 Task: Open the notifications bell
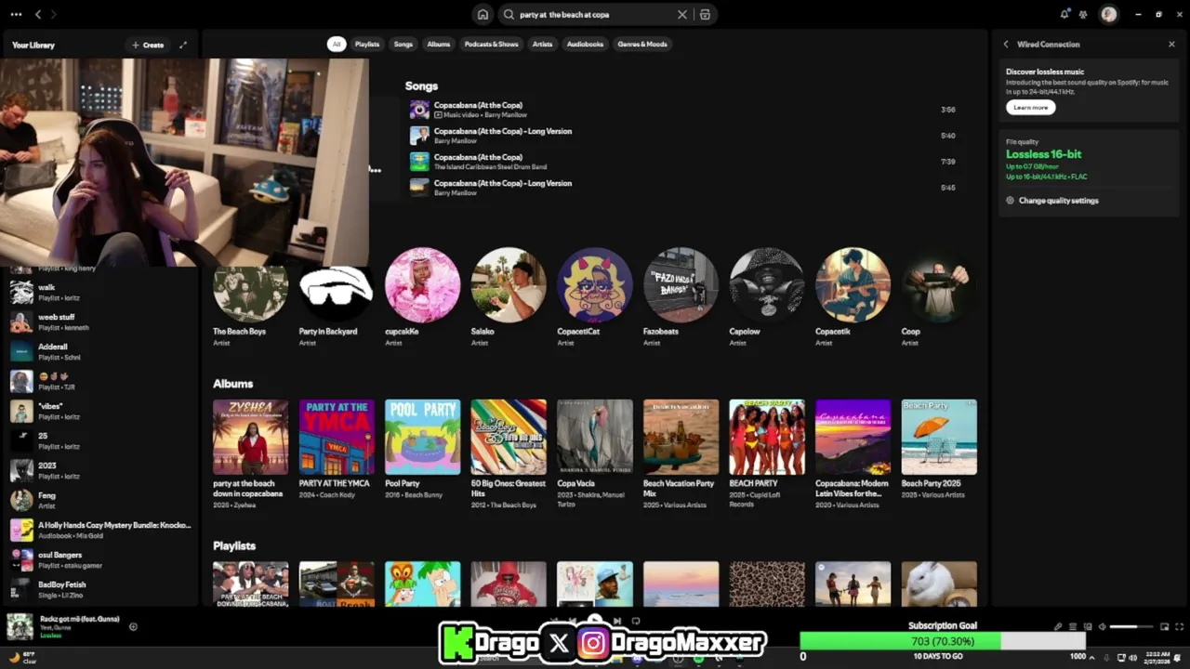pos(1064,14)
